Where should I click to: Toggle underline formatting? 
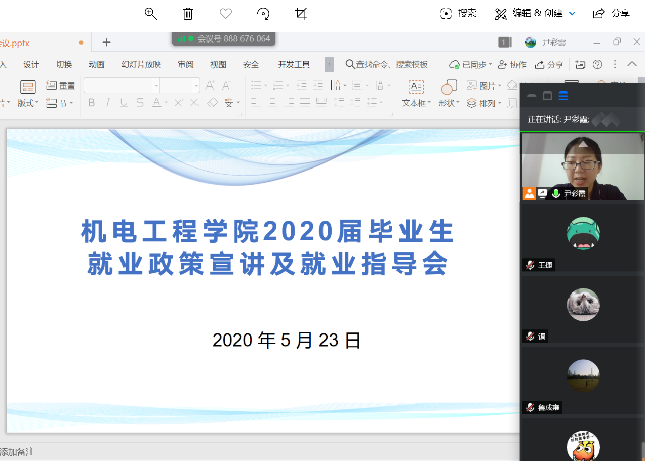(x=124, y=103)
